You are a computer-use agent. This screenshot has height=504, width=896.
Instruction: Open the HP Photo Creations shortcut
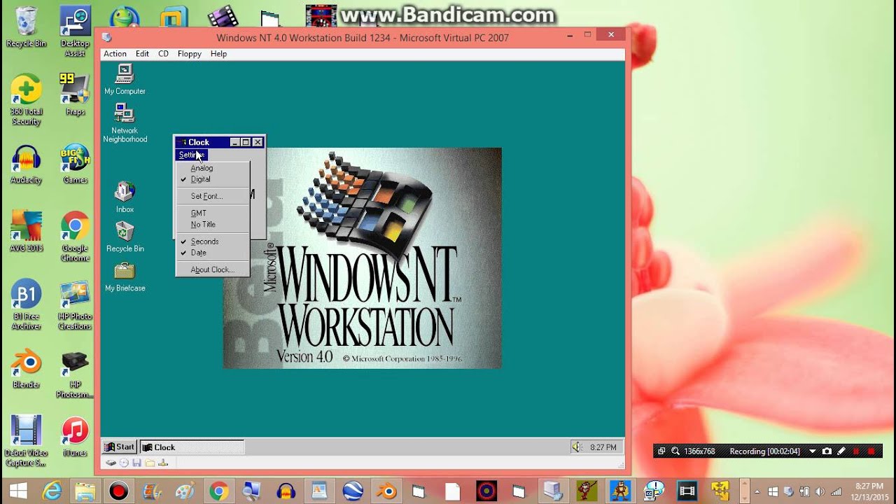[75, 305]
